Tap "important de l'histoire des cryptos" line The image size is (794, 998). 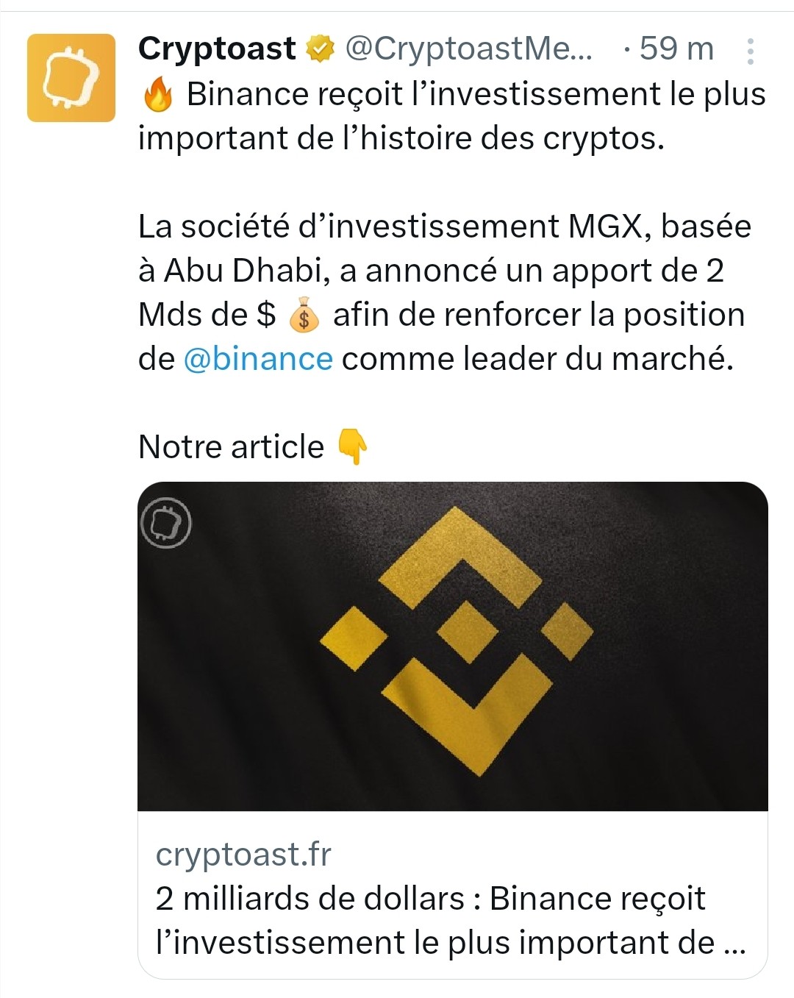coord(401,138)
